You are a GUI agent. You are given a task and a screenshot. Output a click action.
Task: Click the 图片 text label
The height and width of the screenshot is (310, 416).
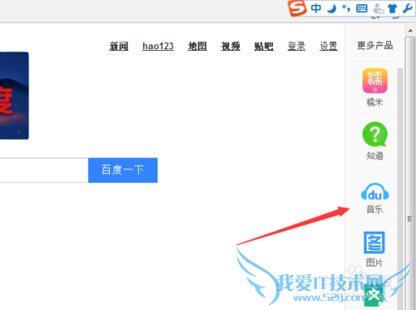pos(374,262)
